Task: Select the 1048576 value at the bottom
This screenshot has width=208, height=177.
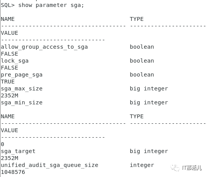Action: point(13,172)
